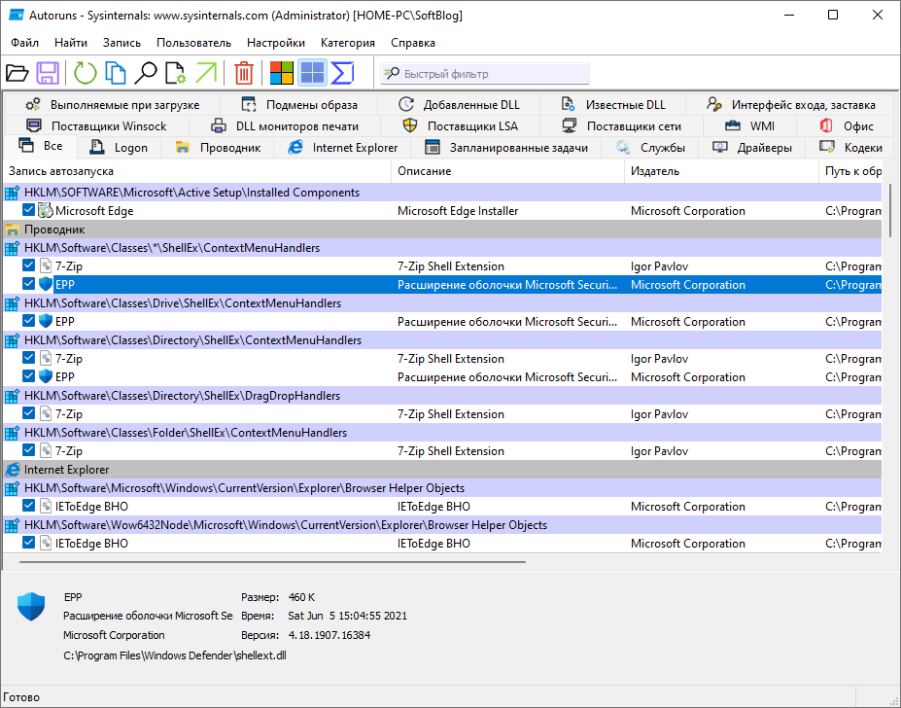Image resolution: width=901 pixels, height=708 pixels.
Task: Uncheck 7-Zip under DragDropHandlers
Action: pos(29,413)
